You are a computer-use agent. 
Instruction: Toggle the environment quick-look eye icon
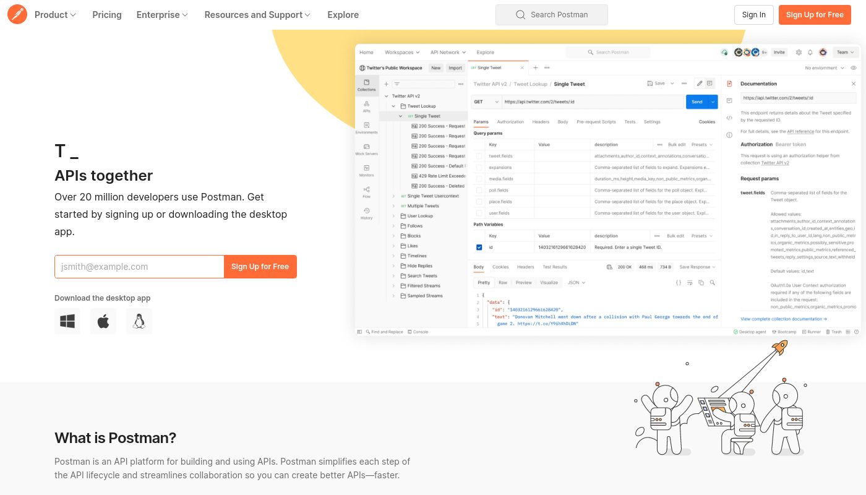(x=854, y=68)
